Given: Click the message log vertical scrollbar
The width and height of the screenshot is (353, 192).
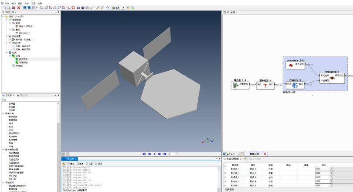Looking at the screenshot, I should coord(218,179).
